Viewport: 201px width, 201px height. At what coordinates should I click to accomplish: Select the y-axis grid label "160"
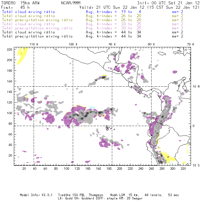click(x=10, y=81)
